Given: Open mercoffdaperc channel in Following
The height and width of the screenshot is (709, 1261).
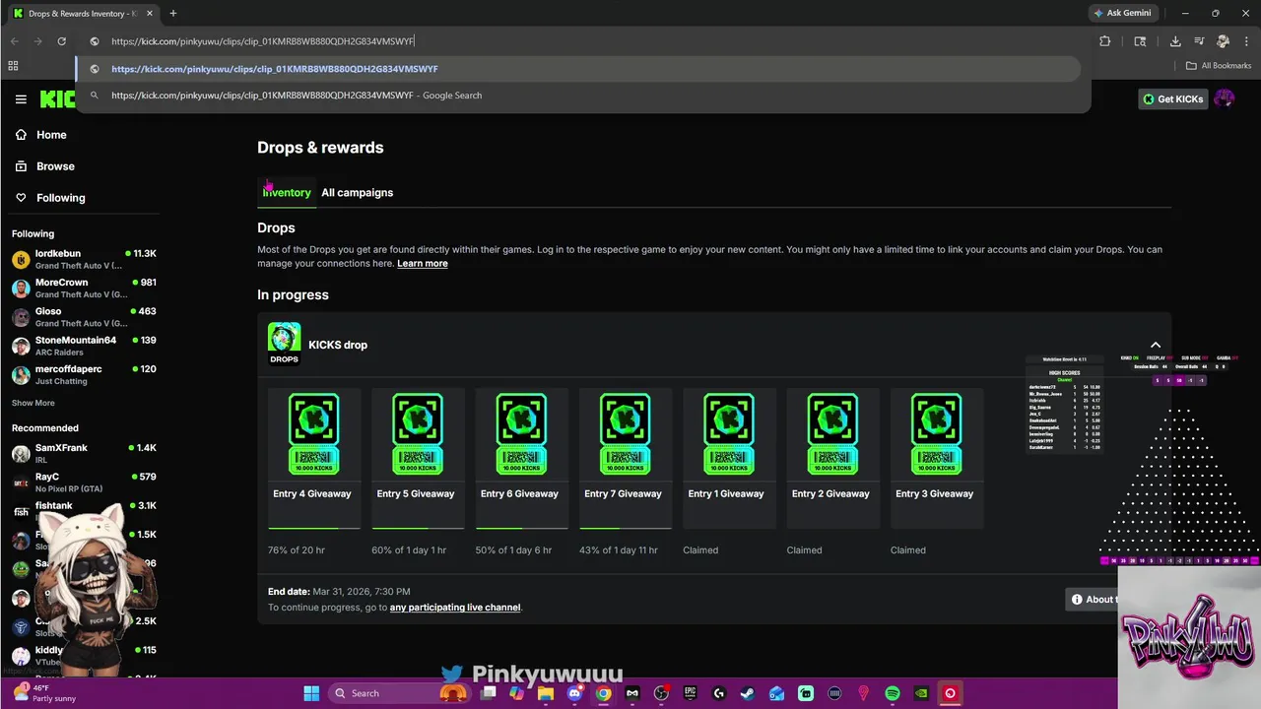Looking at the screenshot, I should (x=83, y=374).
